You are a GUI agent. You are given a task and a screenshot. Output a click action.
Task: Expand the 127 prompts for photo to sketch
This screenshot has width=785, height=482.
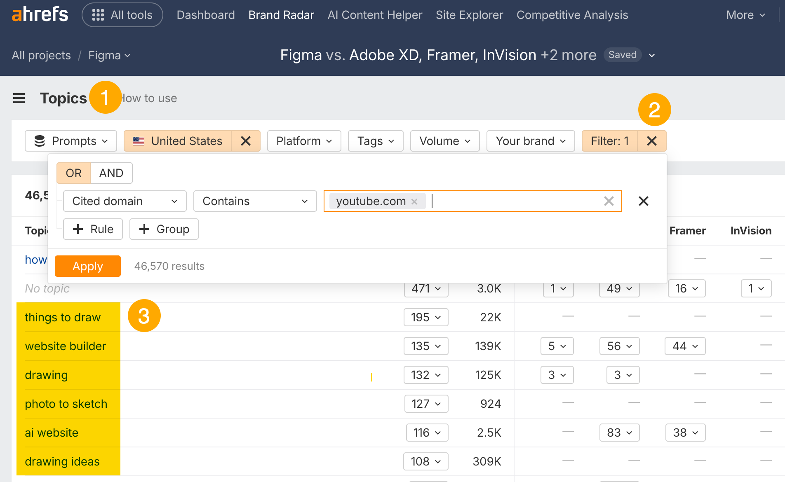tap(426, 404)
